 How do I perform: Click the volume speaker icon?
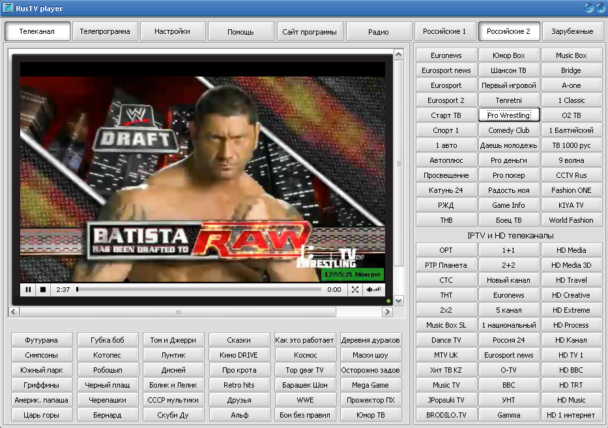(x=373, y=289)
